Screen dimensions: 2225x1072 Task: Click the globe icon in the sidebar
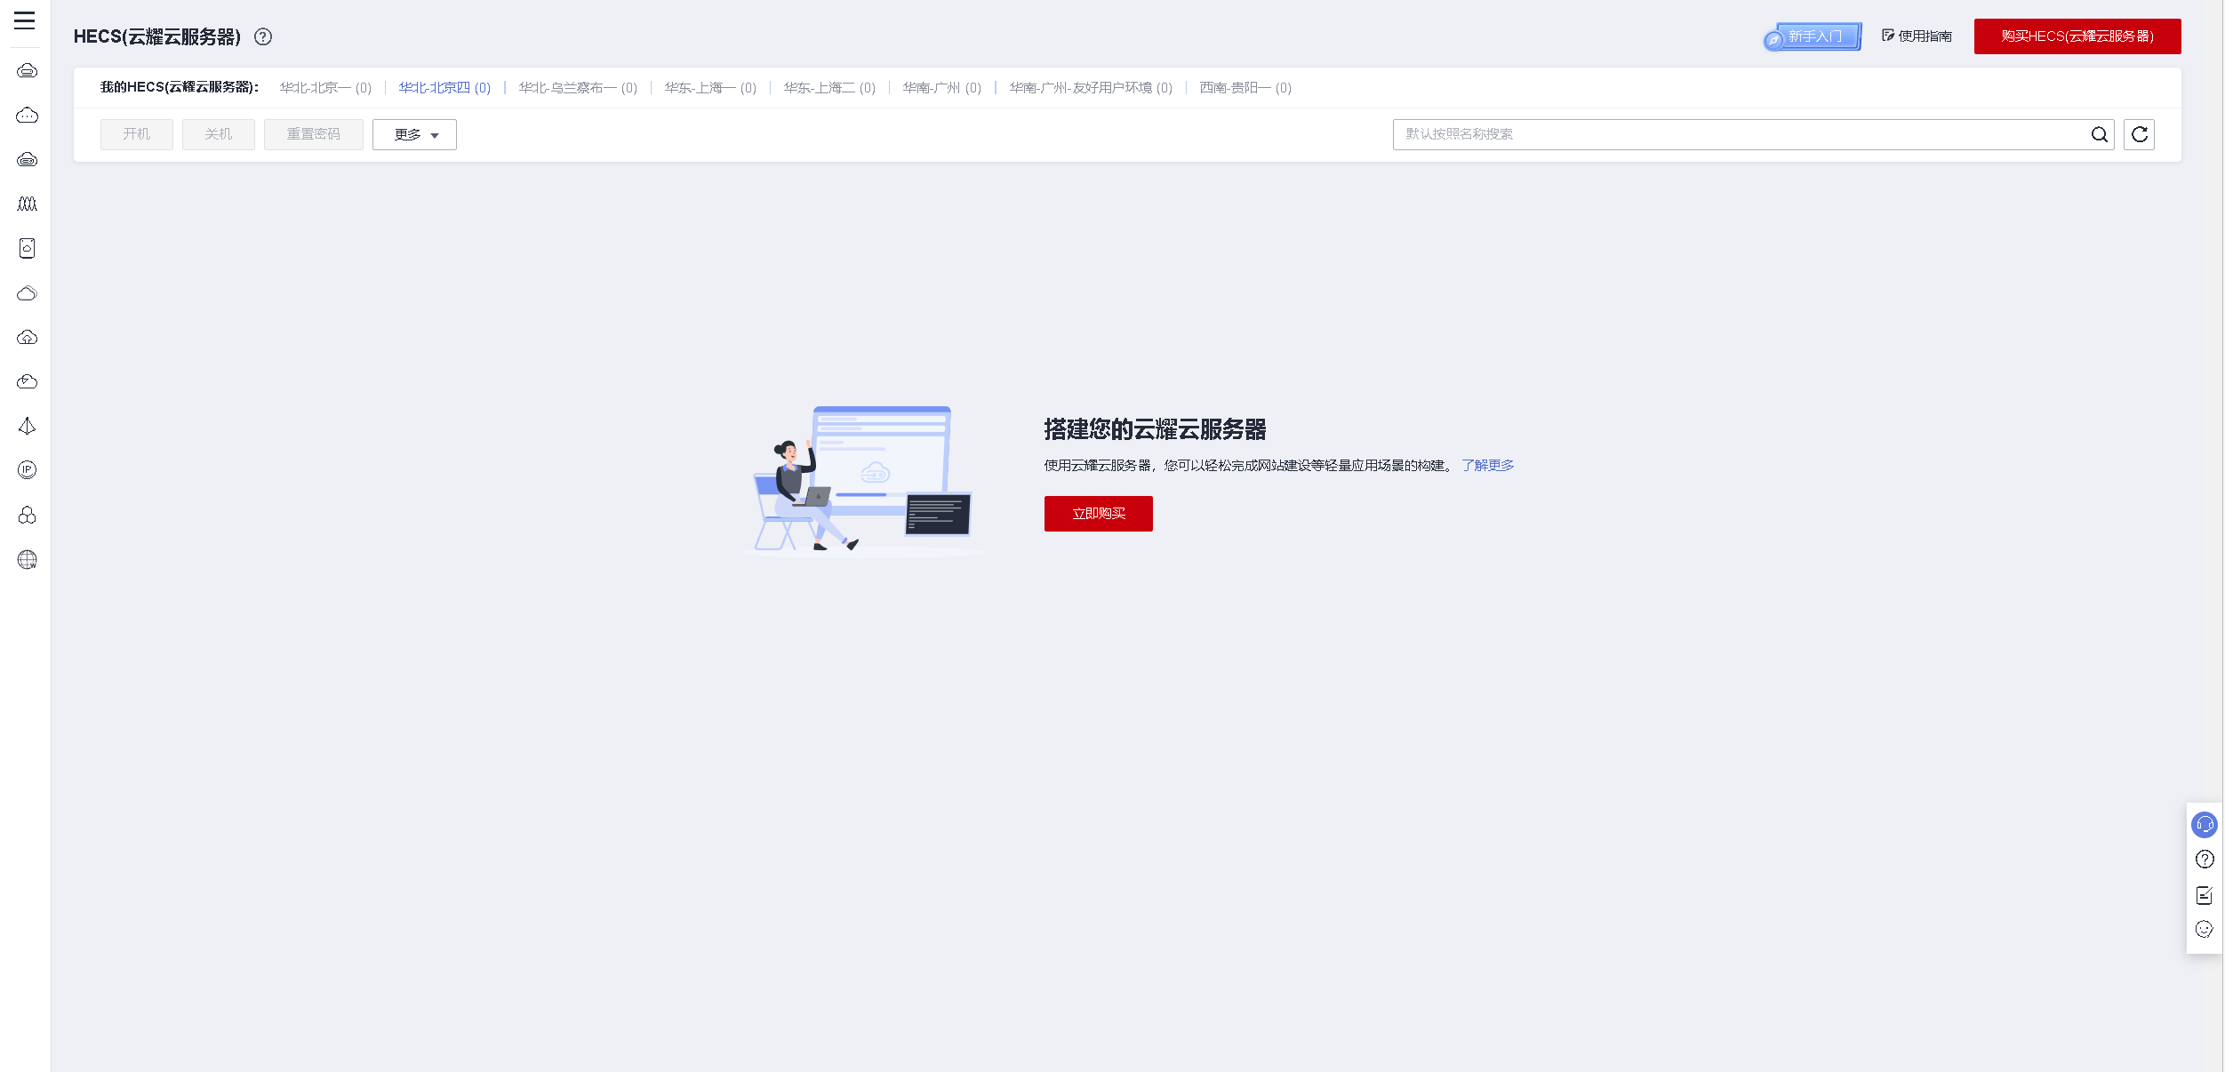[x=27, y=559]
